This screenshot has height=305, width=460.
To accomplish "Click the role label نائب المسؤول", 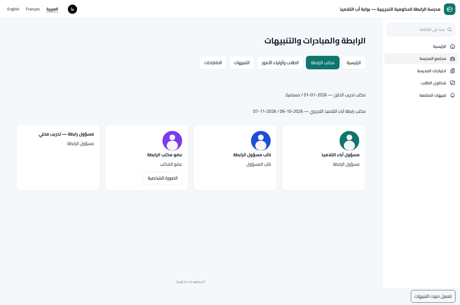I will click(x=259, y=164).
